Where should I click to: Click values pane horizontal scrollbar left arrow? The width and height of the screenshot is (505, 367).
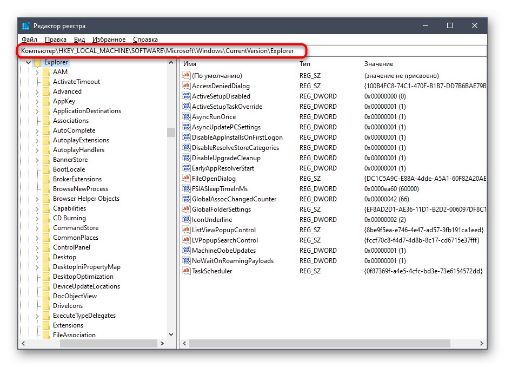184,344
